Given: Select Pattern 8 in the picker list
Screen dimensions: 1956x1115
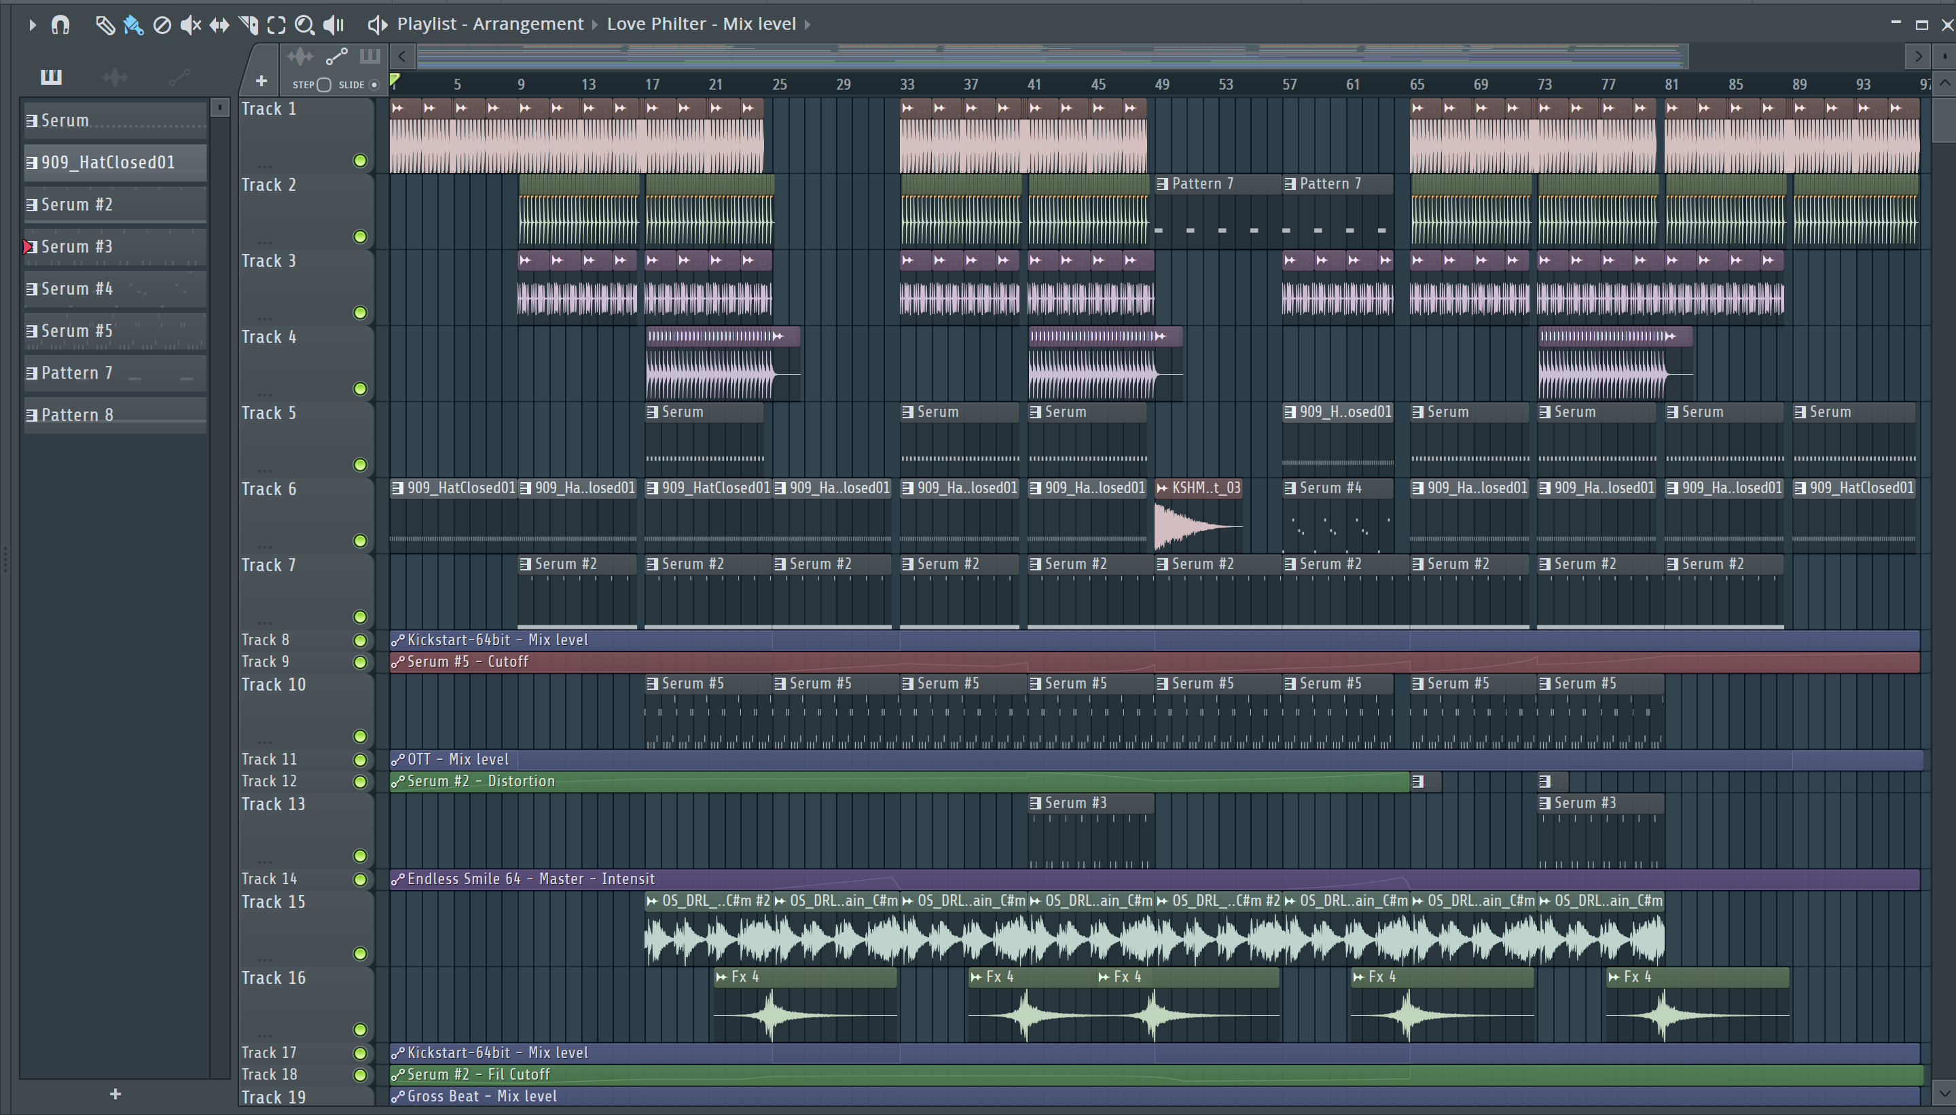Looking at the screenshot, I should click(x=115, y=415).
